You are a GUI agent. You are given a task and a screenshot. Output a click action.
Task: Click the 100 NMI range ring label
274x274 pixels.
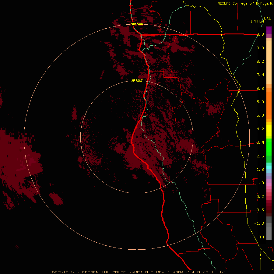pyautogui.click(x=137, y=24)
